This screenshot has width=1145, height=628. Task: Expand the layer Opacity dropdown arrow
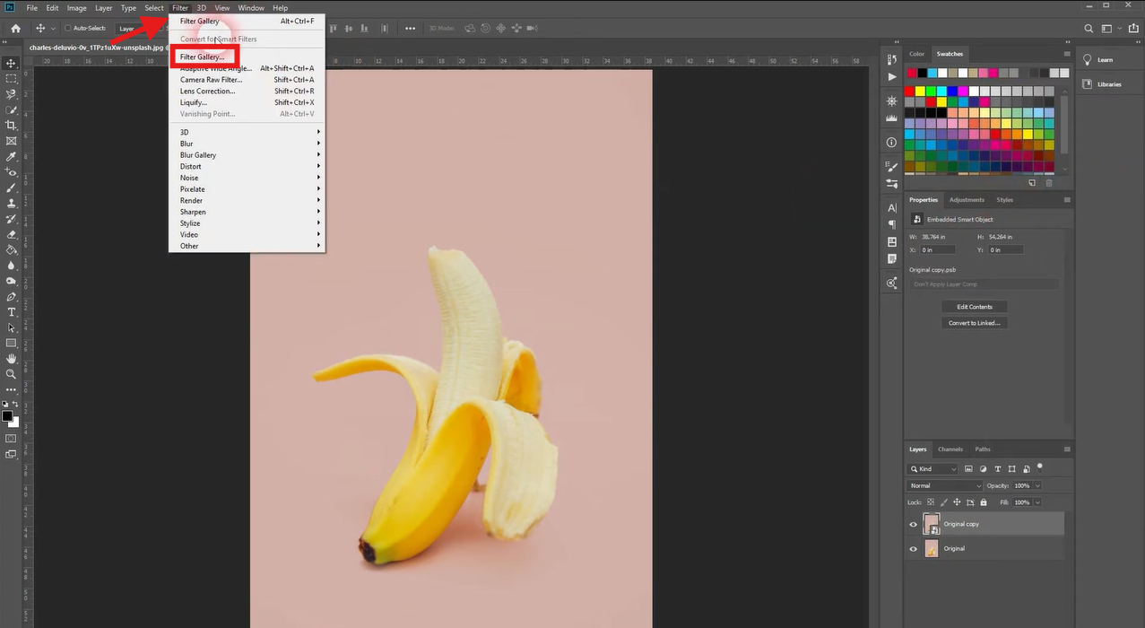click(1037, 486)
